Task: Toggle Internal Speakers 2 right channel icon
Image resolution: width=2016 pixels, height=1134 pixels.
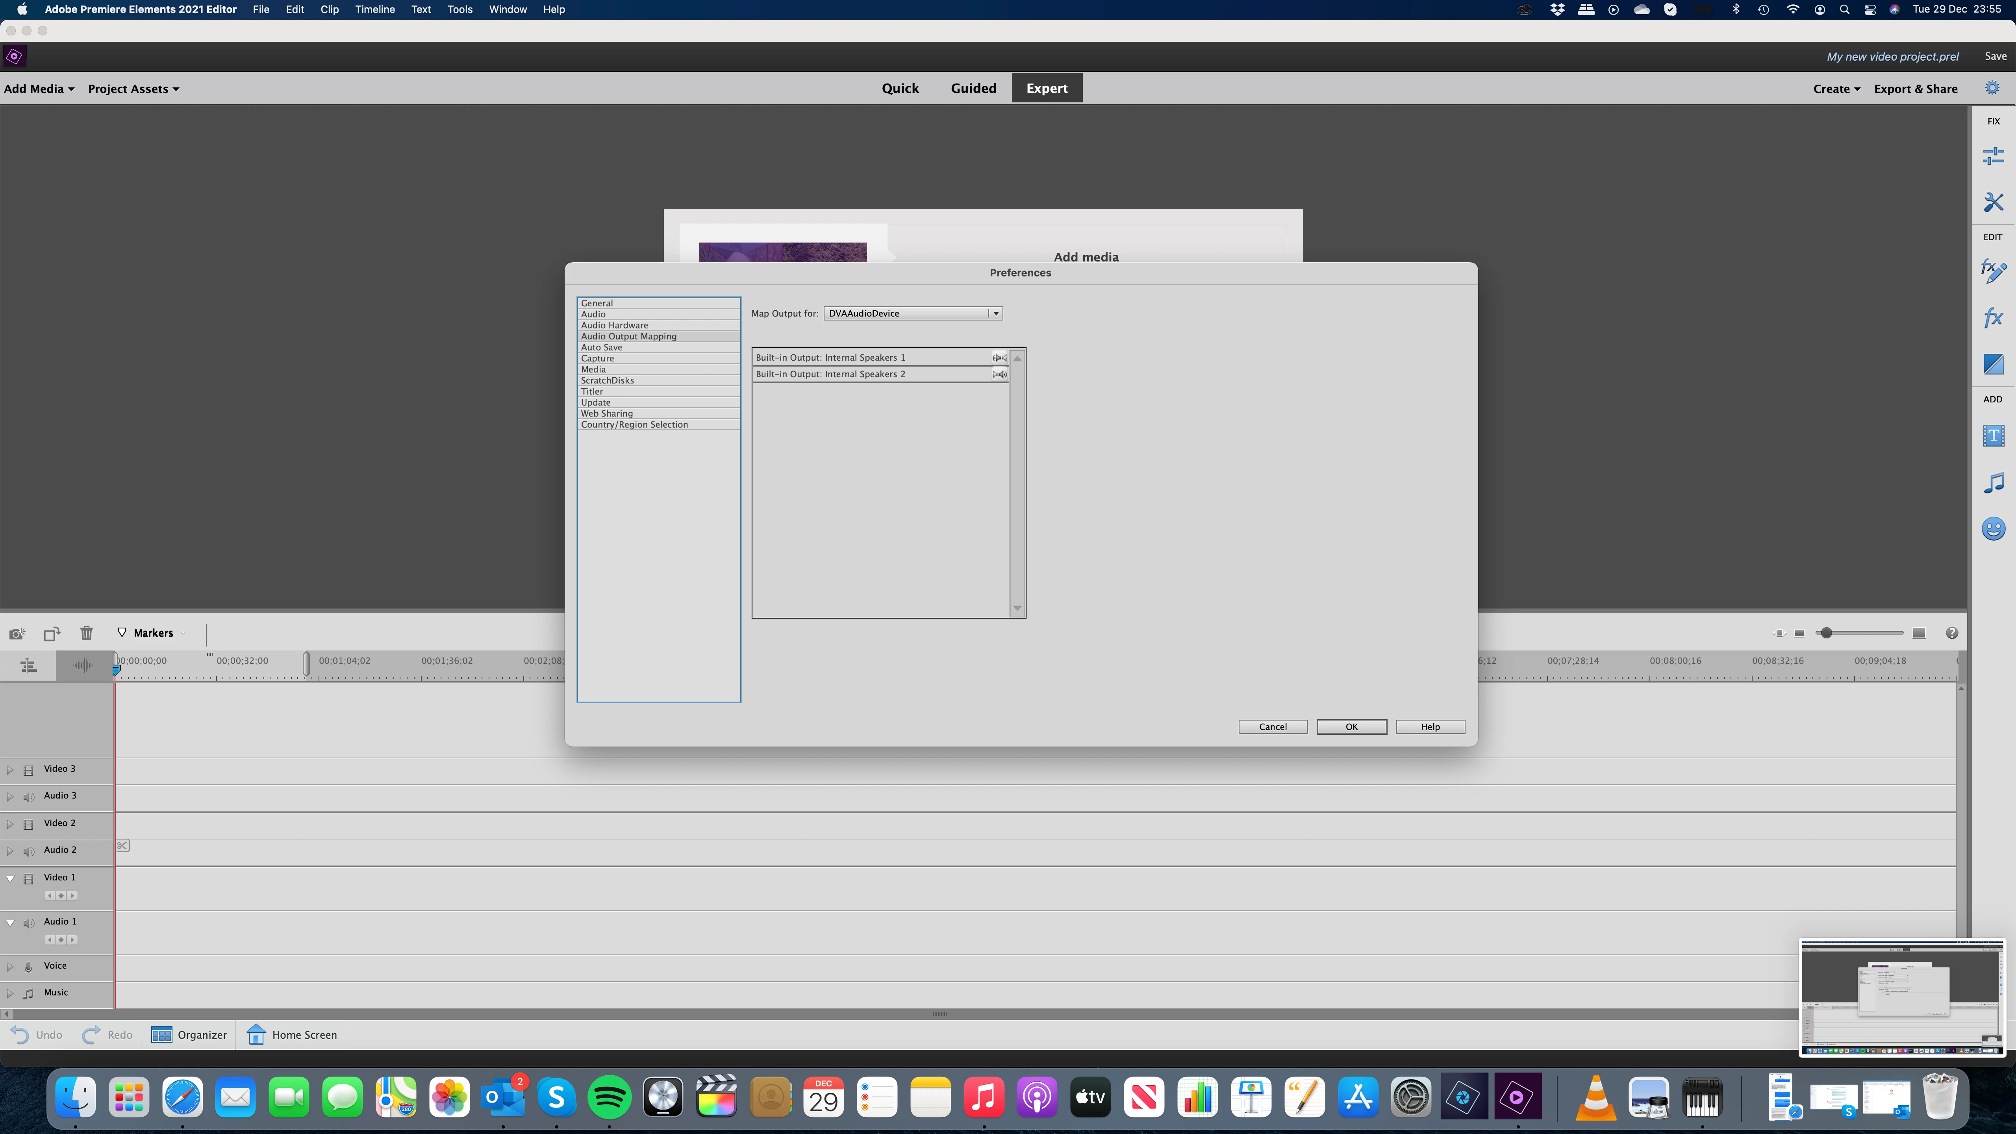Action: [999, 374]
